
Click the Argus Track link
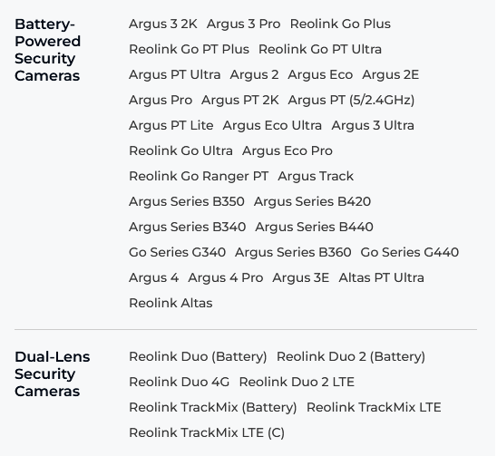[316, 176]
